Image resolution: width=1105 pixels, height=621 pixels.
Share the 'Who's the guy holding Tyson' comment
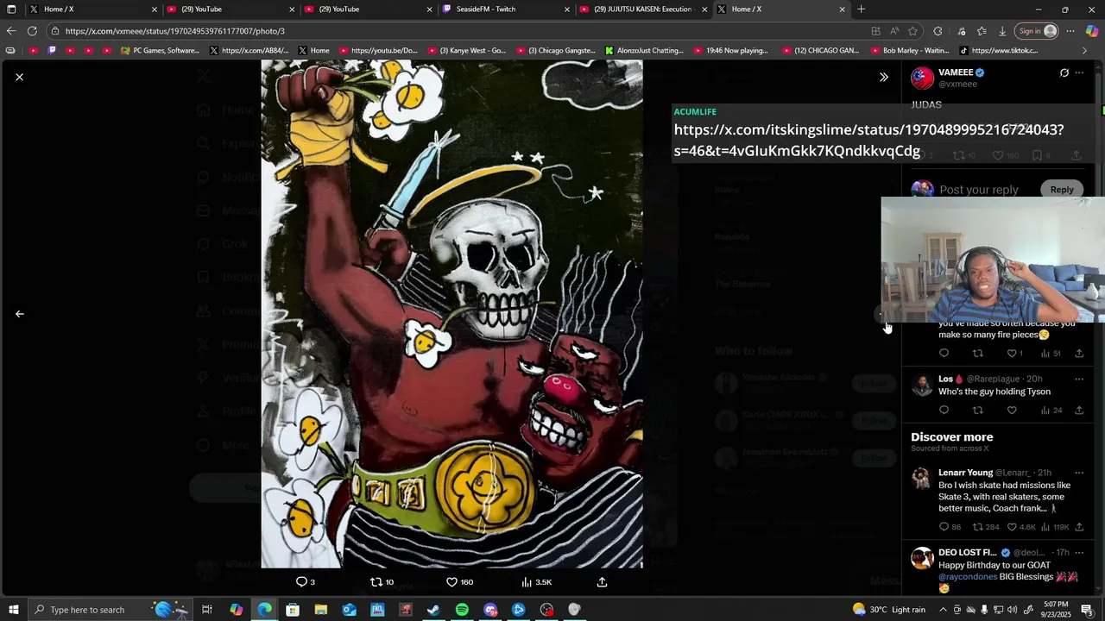pyautogui.click(x=1079, y=411)
